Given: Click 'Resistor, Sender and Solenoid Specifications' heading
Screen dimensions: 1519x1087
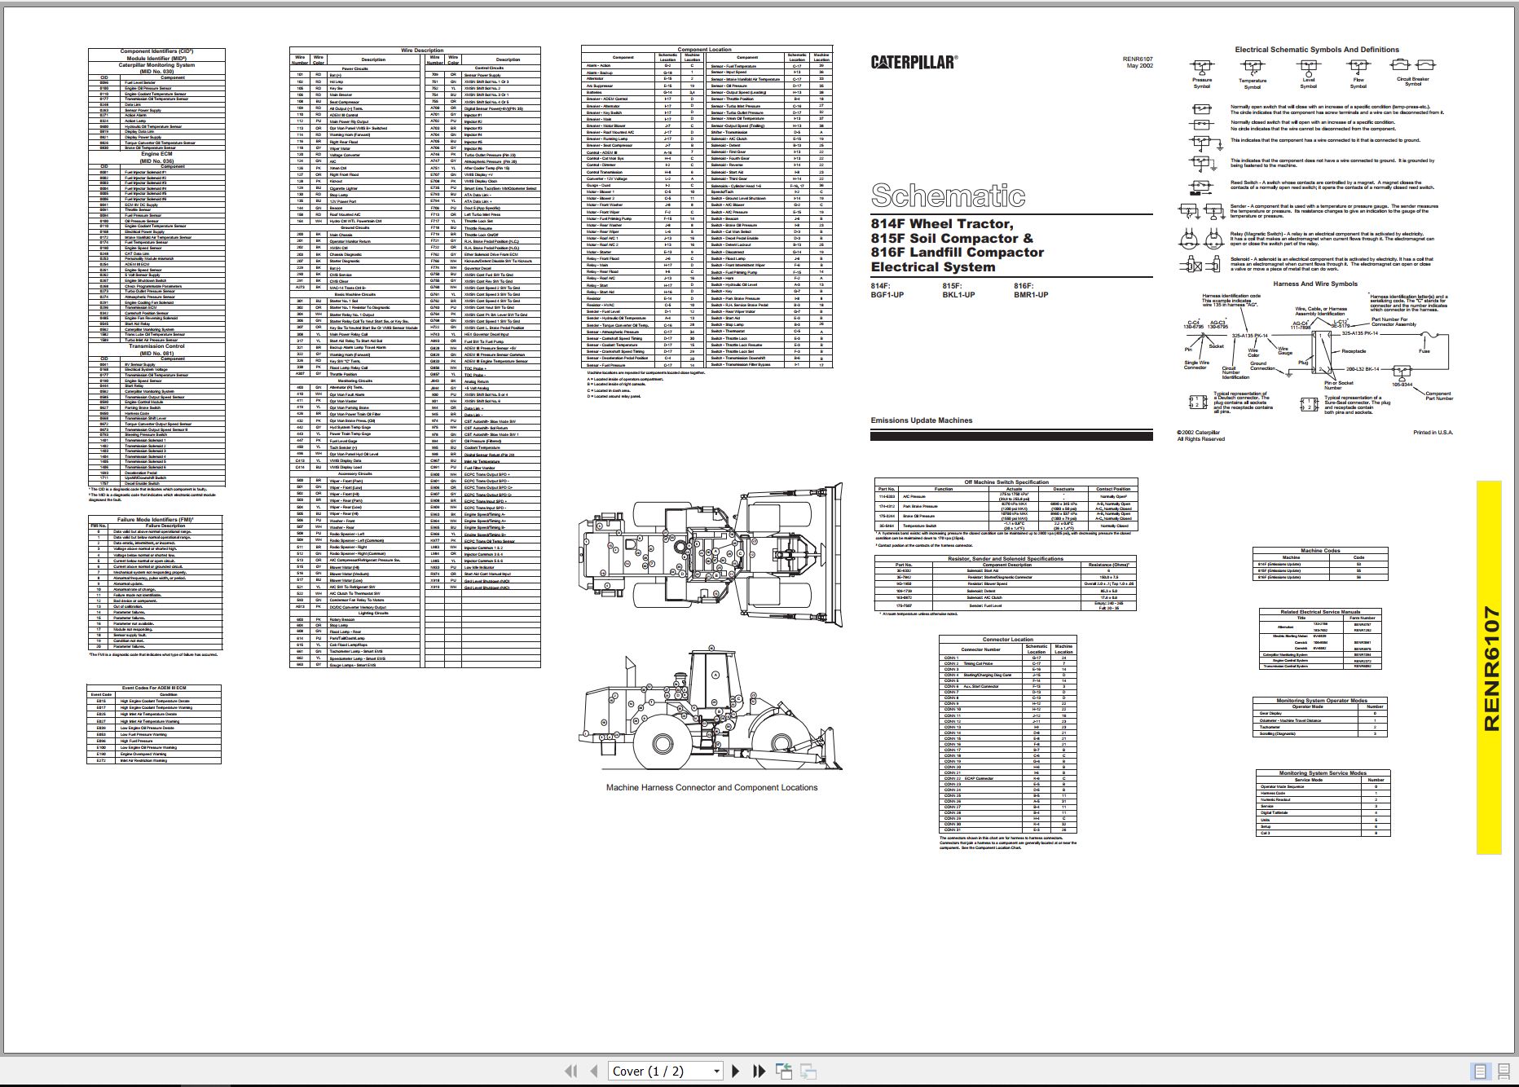Looking at the screenshot, I should (x=1005, y=559).
